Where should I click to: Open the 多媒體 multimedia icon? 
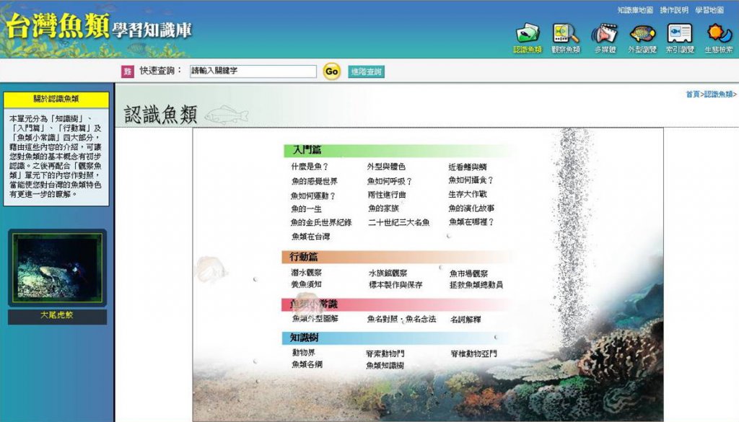pyautogui.click(x=605, y=38)
